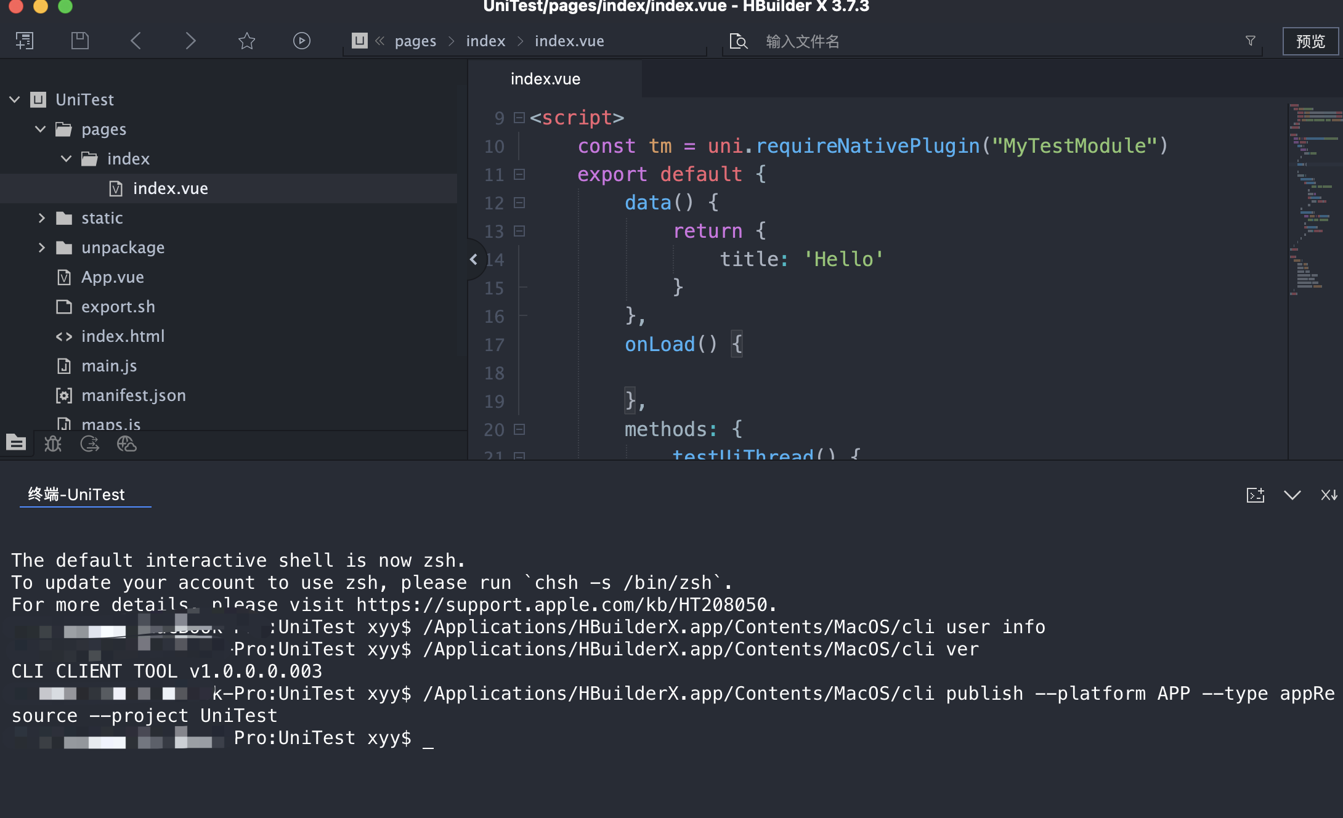This screenshot has height=818, width=1343.
Task: Click the bookmark star icon
Action: pyautogui.click(x=246, y=41)
